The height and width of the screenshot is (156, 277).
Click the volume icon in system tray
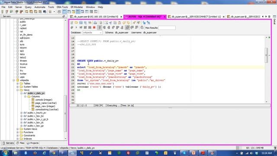(x=252, y=153)
